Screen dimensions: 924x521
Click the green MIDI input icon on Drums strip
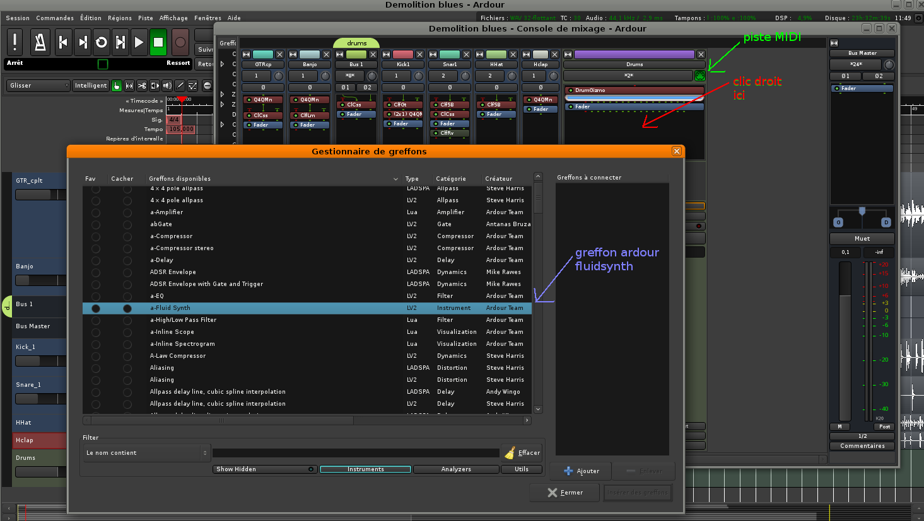click(699, 76)
